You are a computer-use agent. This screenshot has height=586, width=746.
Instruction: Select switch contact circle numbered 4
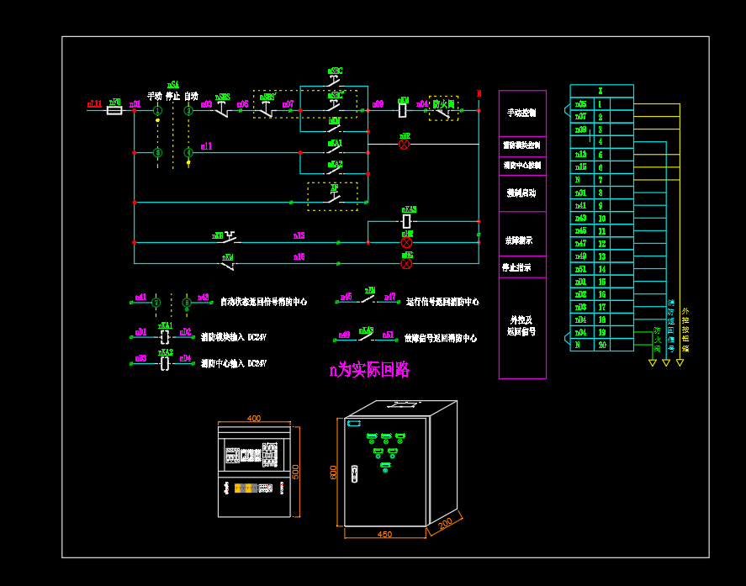click(x=188, y=153)
